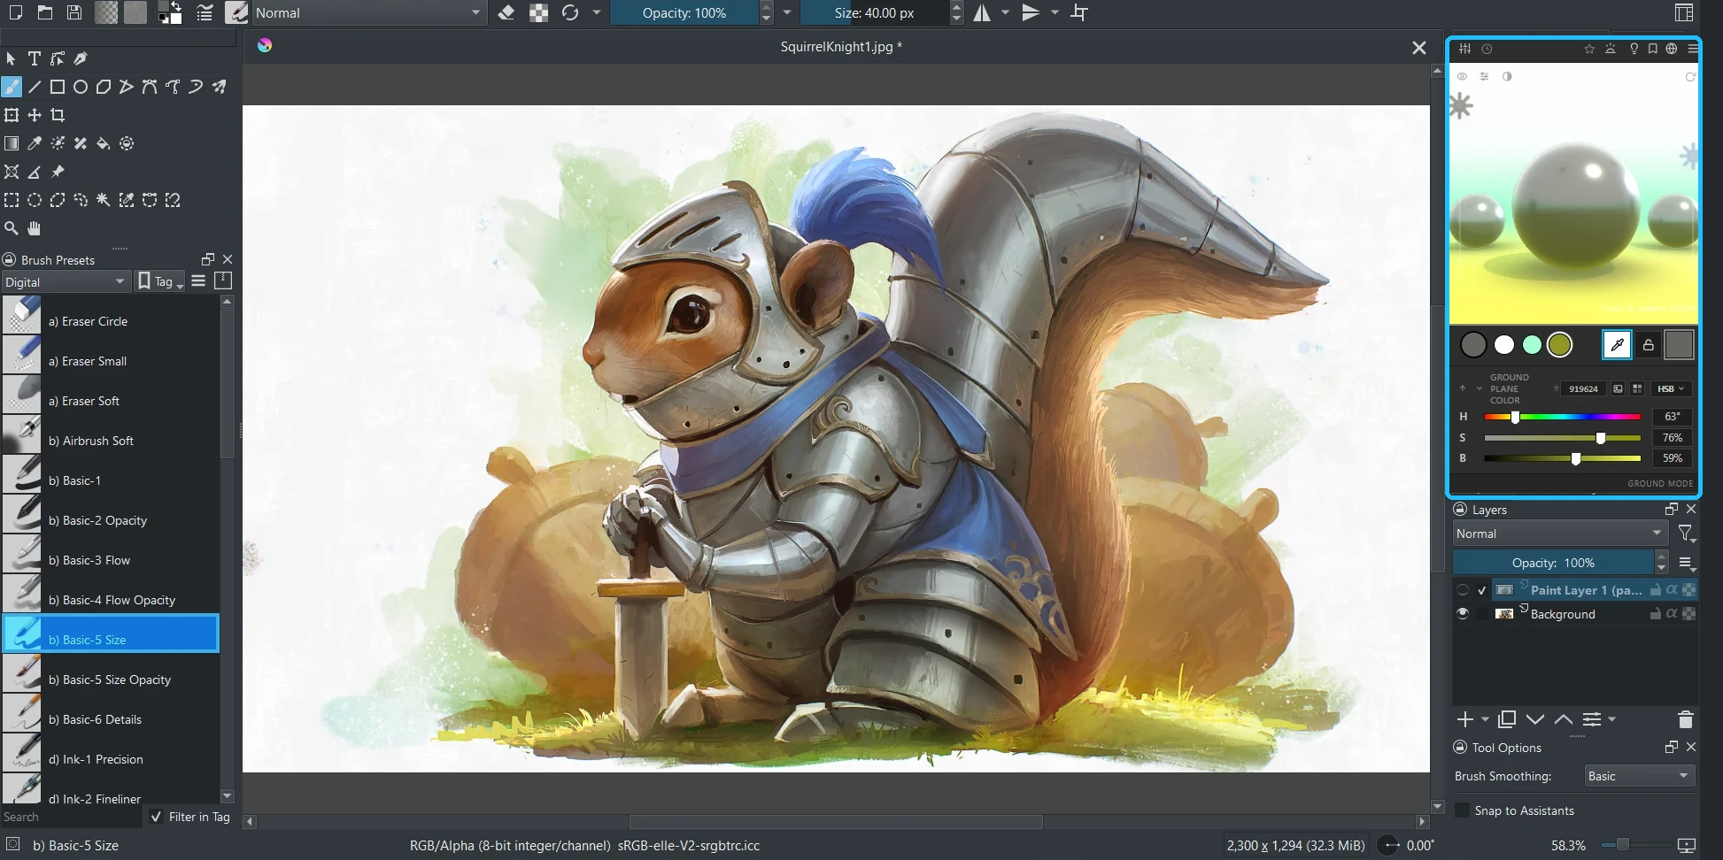Select the Rectangle shape tool
1723x860 pixels.
(x=58, y=87)
